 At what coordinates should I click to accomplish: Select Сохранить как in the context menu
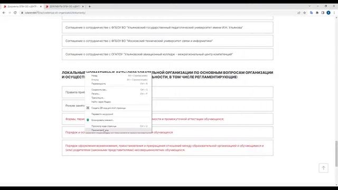coord(118,90)
